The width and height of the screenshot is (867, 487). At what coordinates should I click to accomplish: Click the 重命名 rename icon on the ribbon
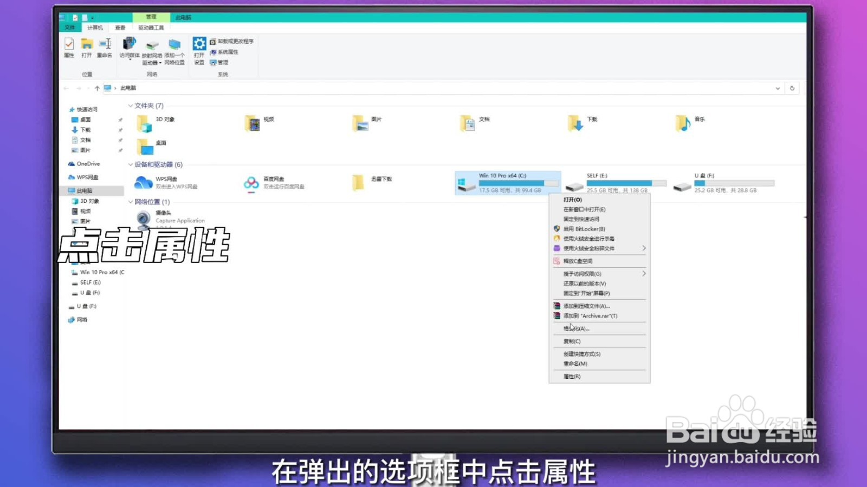[x=103, y=49]
